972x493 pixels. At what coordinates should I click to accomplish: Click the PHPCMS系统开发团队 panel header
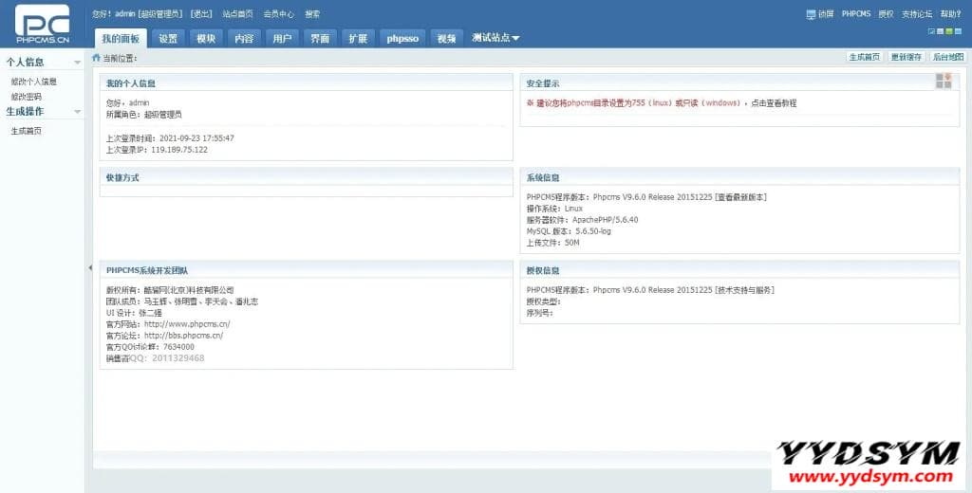[307, 270]
